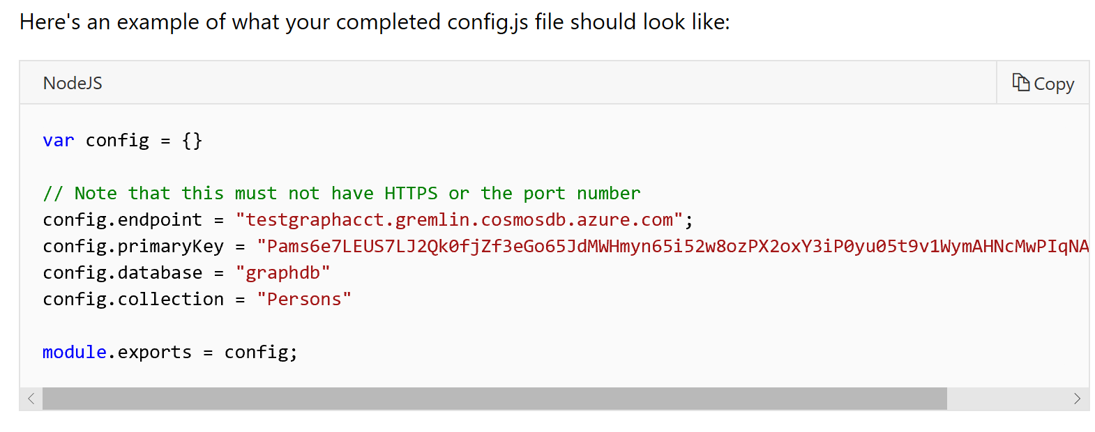Click the left scroll arrow of the code block

[31, 399]
